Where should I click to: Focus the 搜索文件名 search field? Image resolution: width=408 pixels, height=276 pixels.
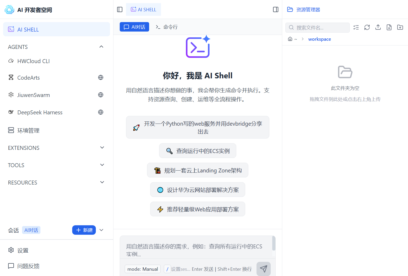pos(317,27)
